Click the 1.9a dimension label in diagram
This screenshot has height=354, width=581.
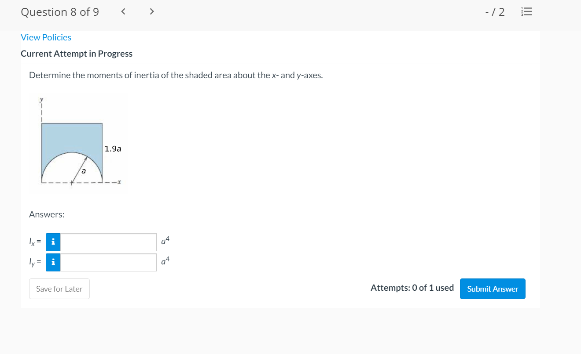(x=113, y=149)
